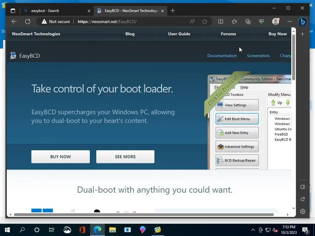
Task: Add a sidebar app with plus icon
Action: coord(303,34)
